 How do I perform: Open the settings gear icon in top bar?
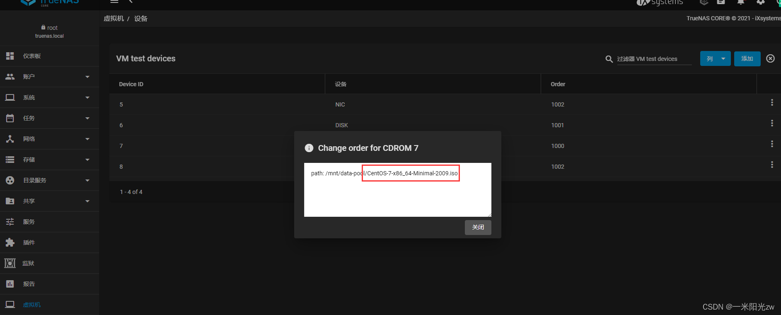tap(761, 2)
